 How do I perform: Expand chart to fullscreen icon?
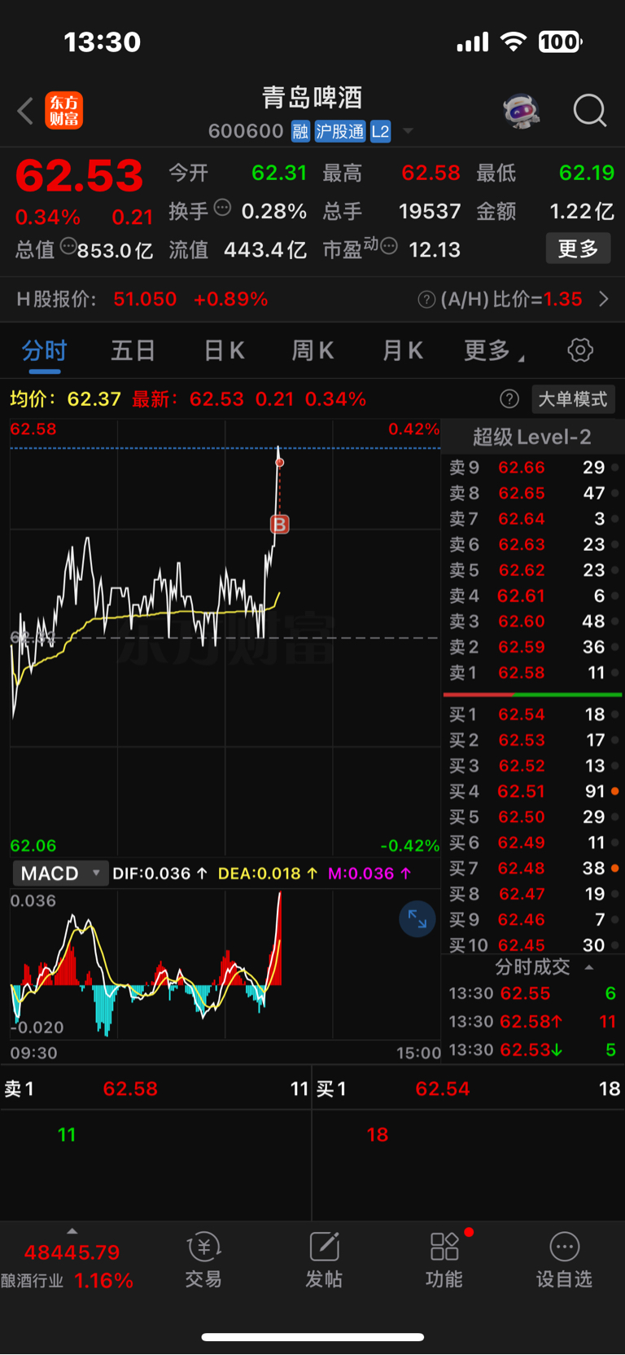(417, 919)
